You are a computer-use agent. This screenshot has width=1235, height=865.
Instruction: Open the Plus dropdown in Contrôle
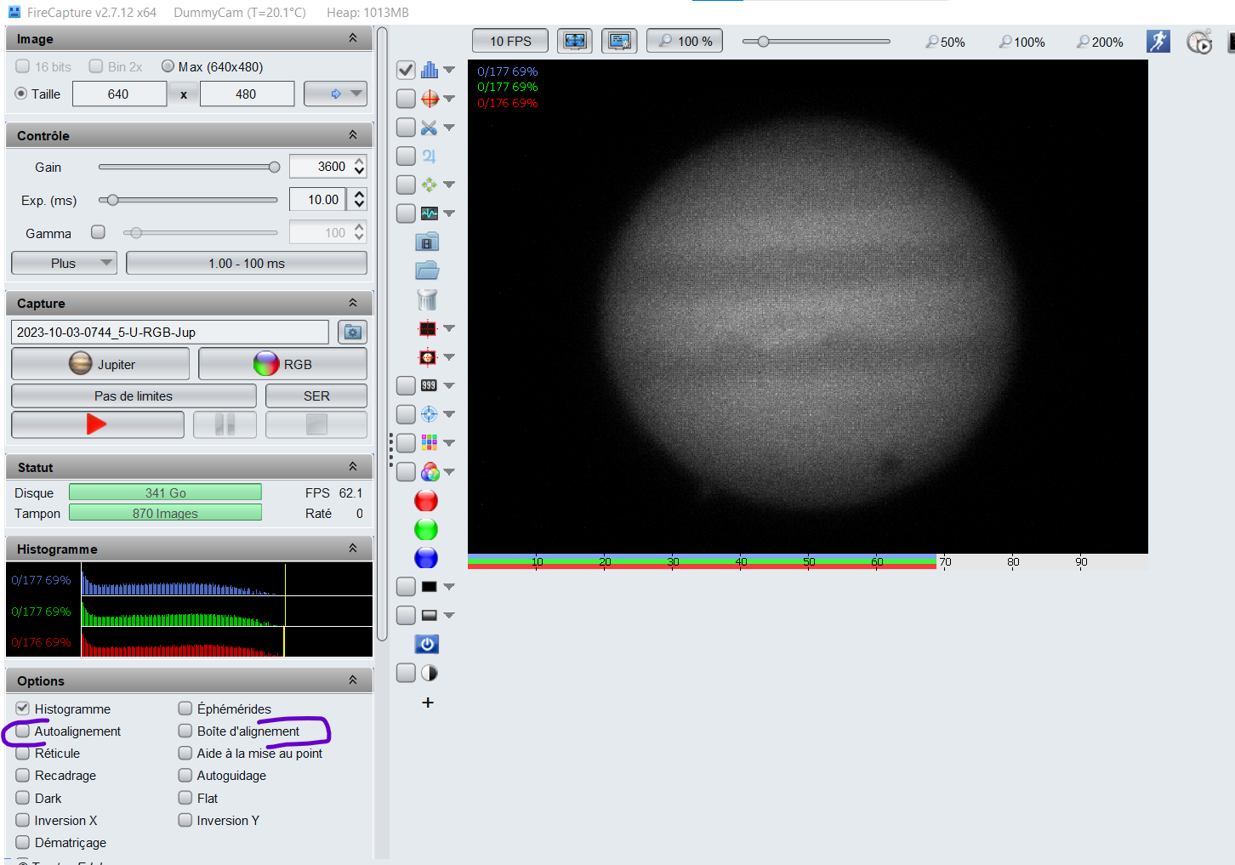(64, 263)
